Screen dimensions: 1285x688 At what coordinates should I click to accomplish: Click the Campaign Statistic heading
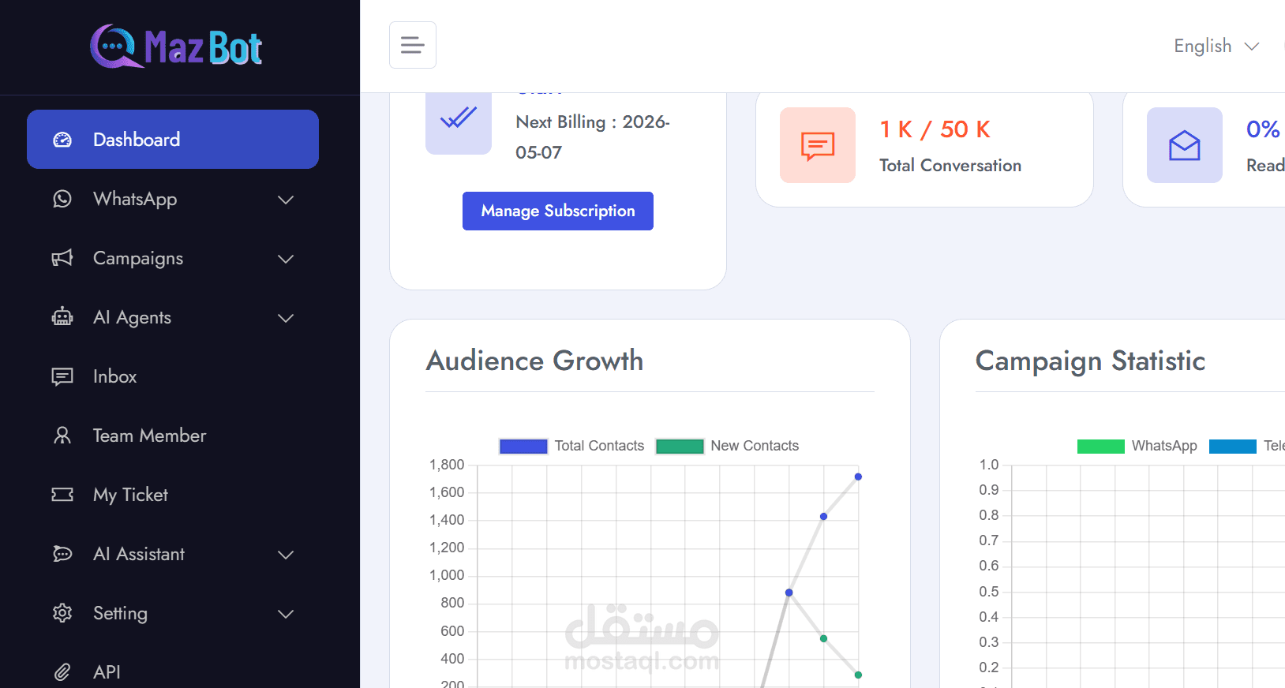(x=1091, y=361)
